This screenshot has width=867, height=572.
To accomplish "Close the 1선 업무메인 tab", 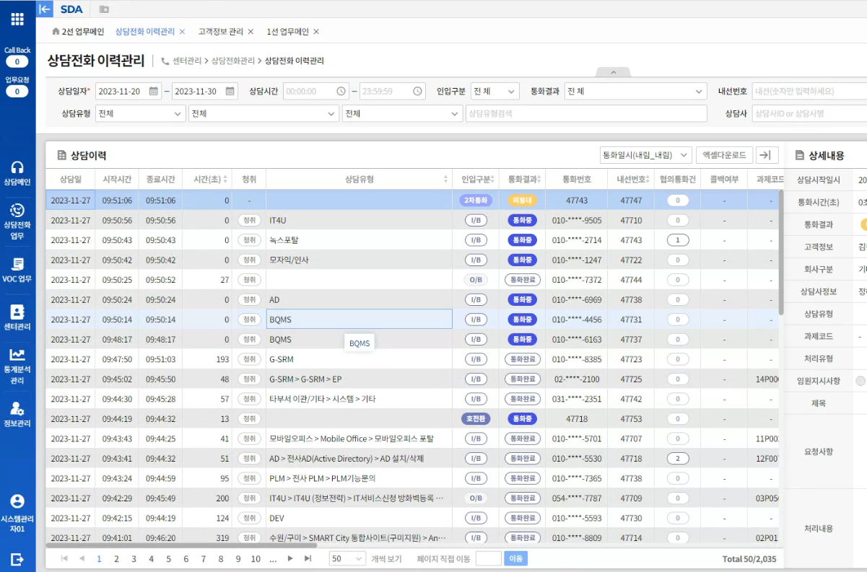I will pyautogui.click(x=316, y=32).
